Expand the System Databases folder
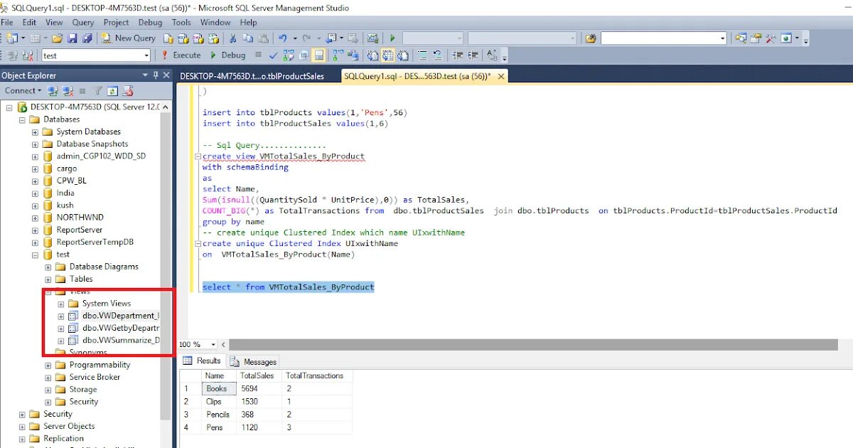Viewport: 853px width, 448px height. point(35,132)
